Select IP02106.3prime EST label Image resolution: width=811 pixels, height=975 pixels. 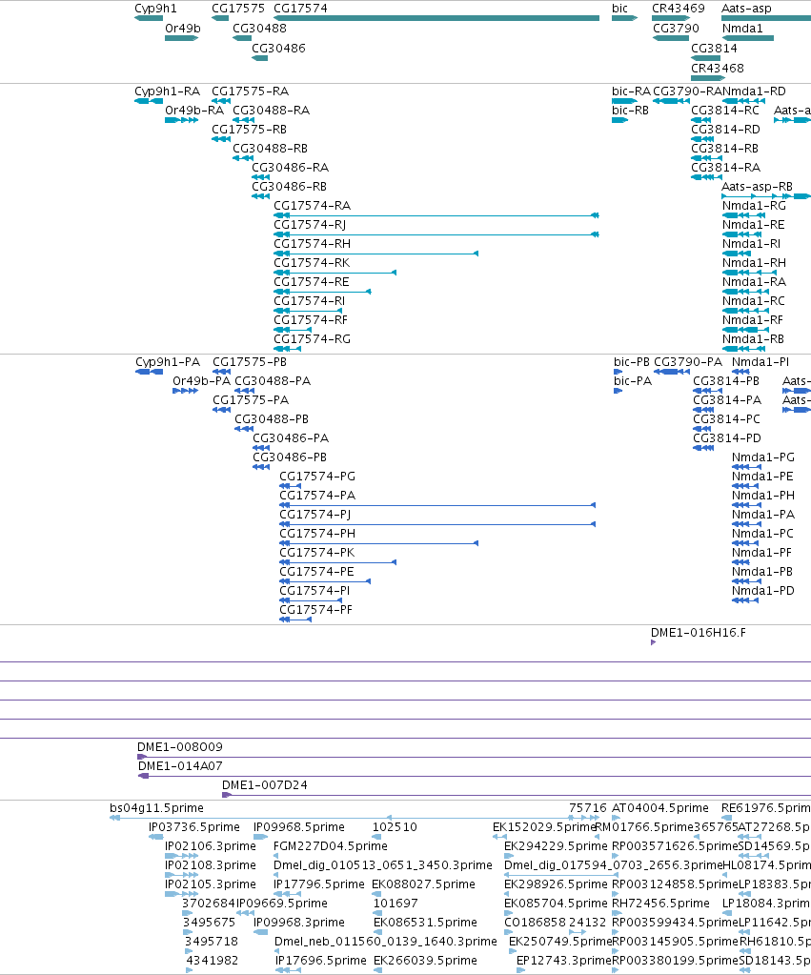(x=211, y=846)
